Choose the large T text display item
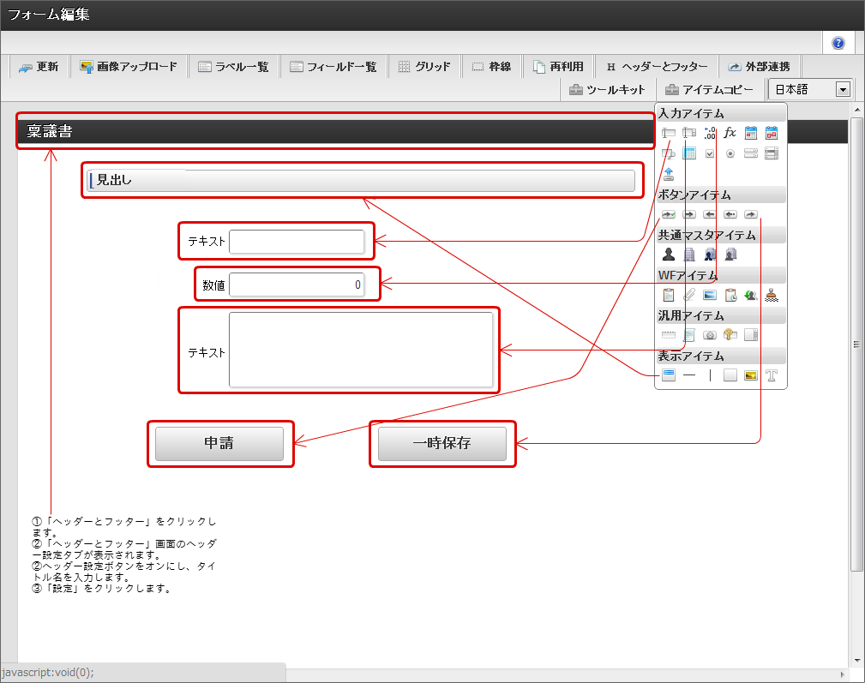865x683 pixels. (x=772, y=375)
